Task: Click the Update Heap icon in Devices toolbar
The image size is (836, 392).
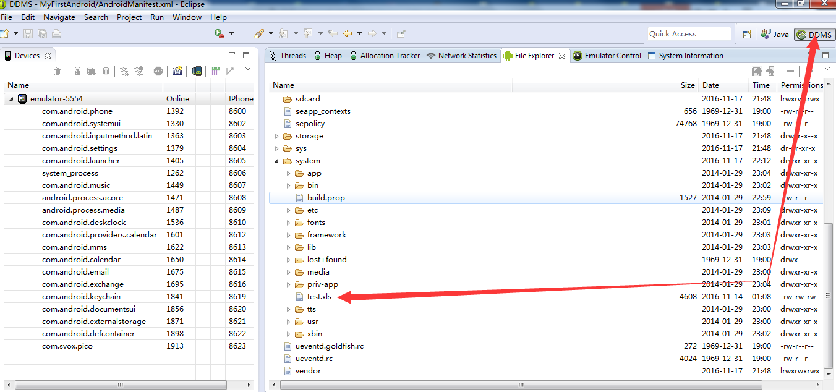Action: click(77, 71)
